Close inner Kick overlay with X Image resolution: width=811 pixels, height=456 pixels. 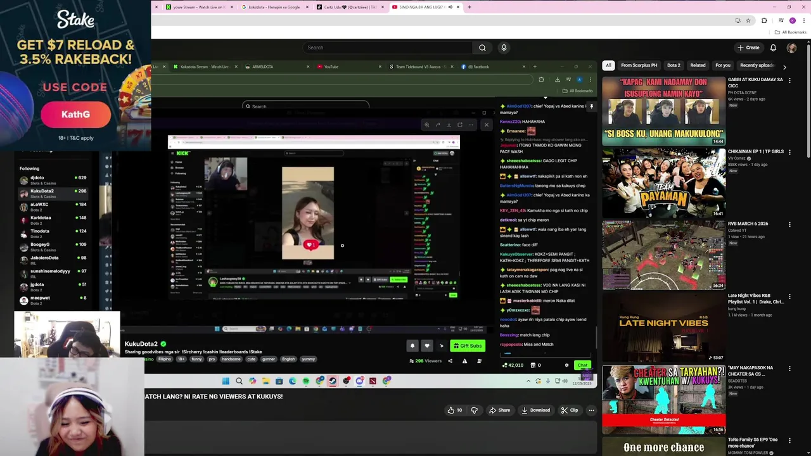pos(487,125)
